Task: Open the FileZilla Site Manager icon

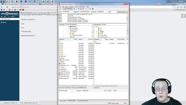Action: (60, 9)
